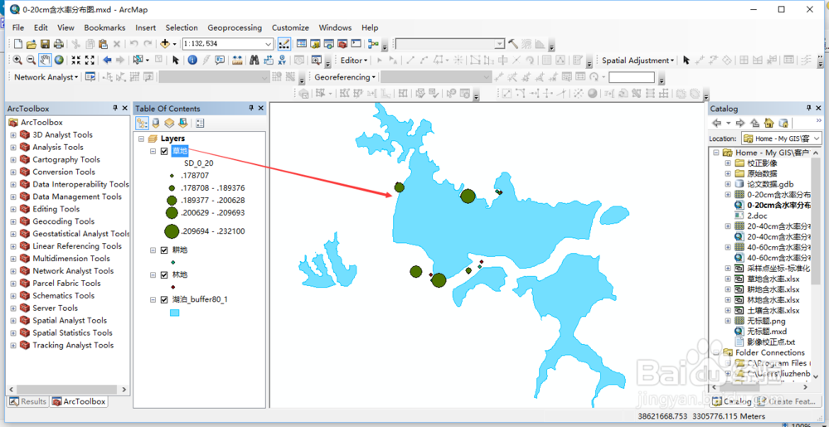Uncheck the 耕地 layer

point(164,250)
